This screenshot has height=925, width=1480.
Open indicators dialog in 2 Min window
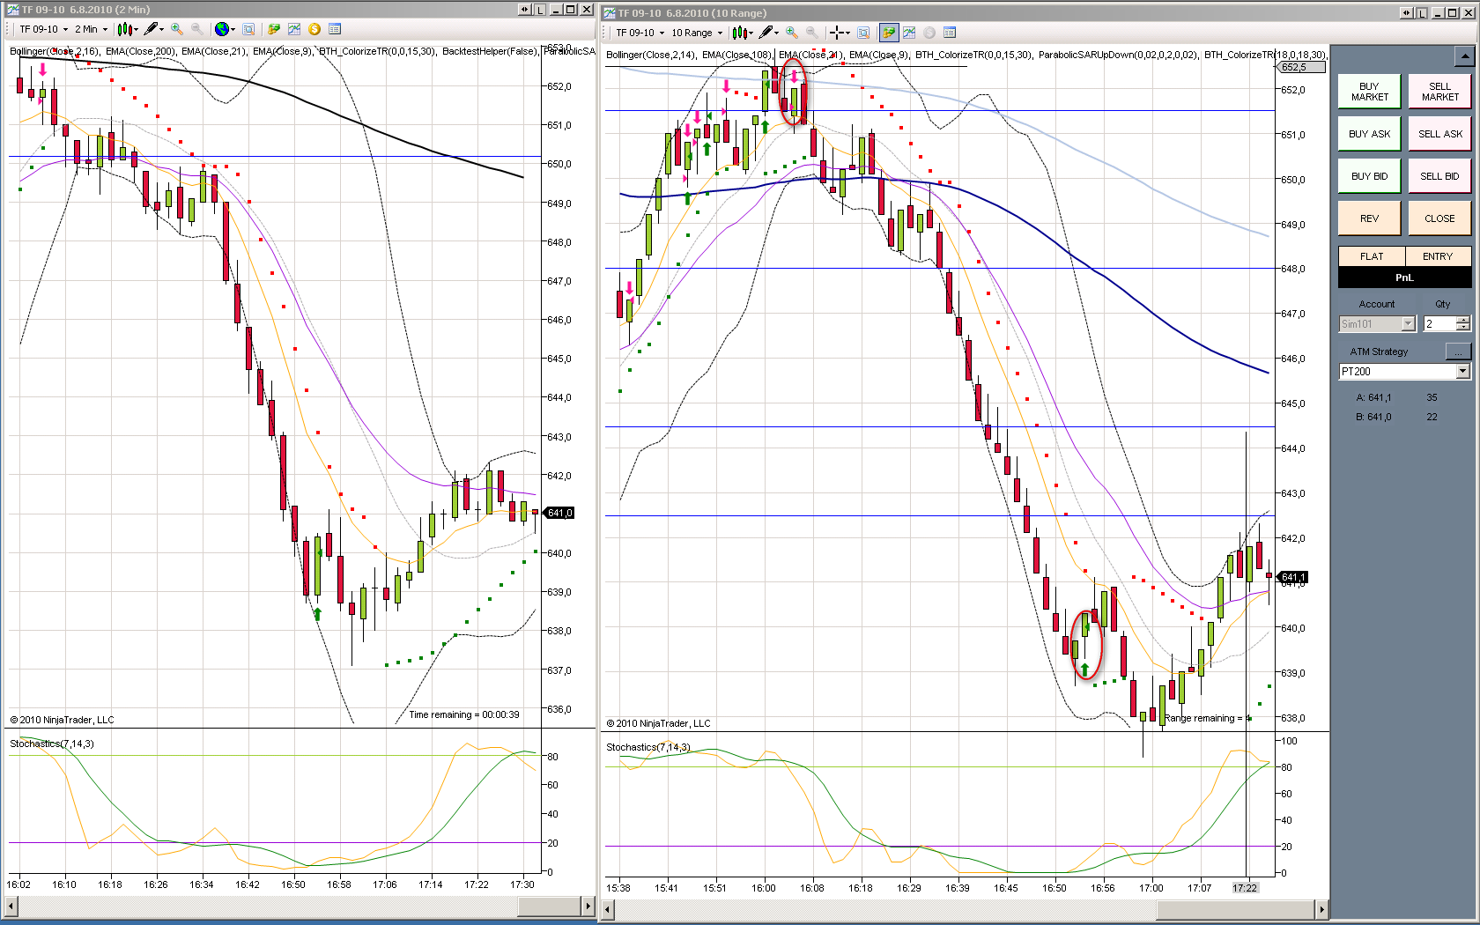pos(293,29)
